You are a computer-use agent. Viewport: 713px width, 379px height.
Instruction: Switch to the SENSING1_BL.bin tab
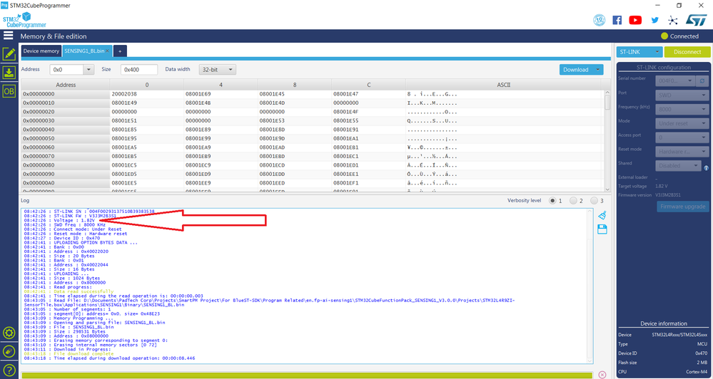point(84,51)
